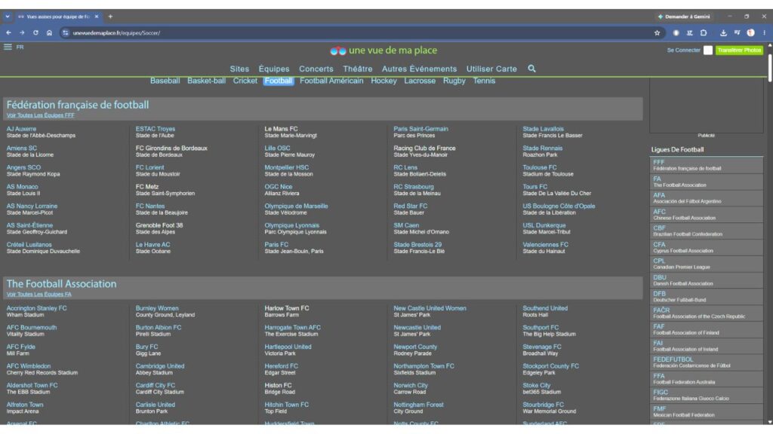This screenshot has width=773, height=434.
Task: Open Cardiff City FC team link
Action: (x=156, y=386)
